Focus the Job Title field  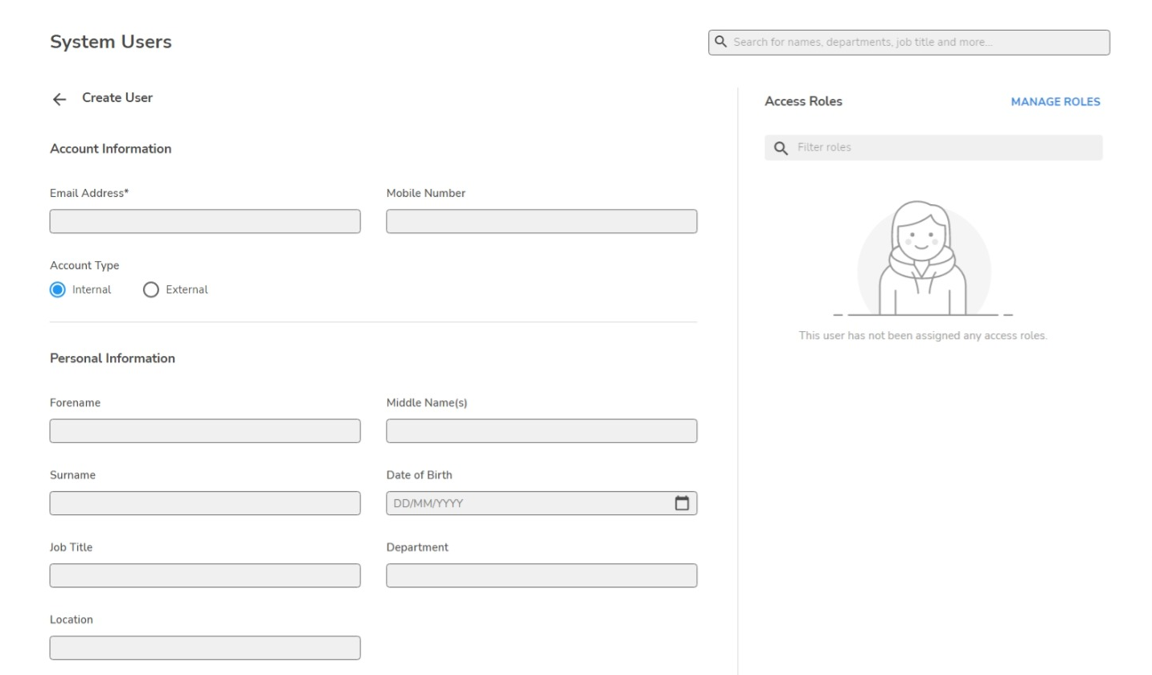(205, 575)
